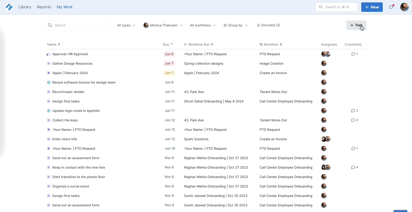
Task: Check off Collect the keys task
Action: 49,120
